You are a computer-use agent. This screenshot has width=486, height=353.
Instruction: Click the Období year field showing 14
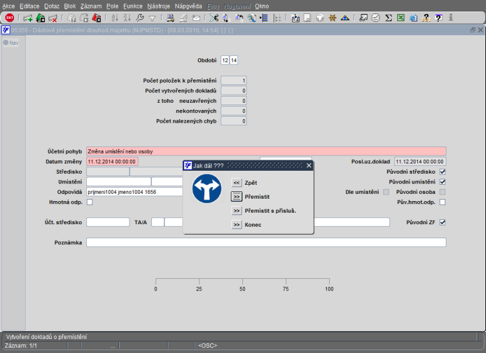point(234,60)
